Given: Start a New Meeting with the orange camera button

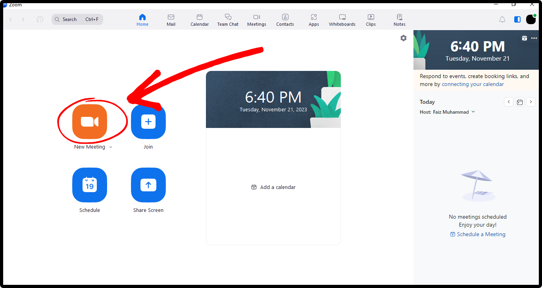Looking at the screenshot, I should click(90, 122).
